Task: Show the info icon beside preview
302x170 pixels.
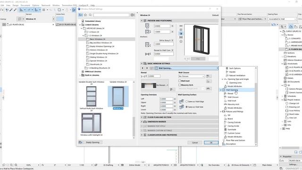Action: 181,41
